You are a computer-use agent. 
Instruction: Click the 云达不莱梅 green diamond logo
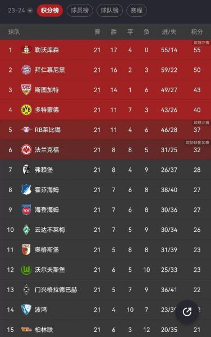click(x=26, y=230)
